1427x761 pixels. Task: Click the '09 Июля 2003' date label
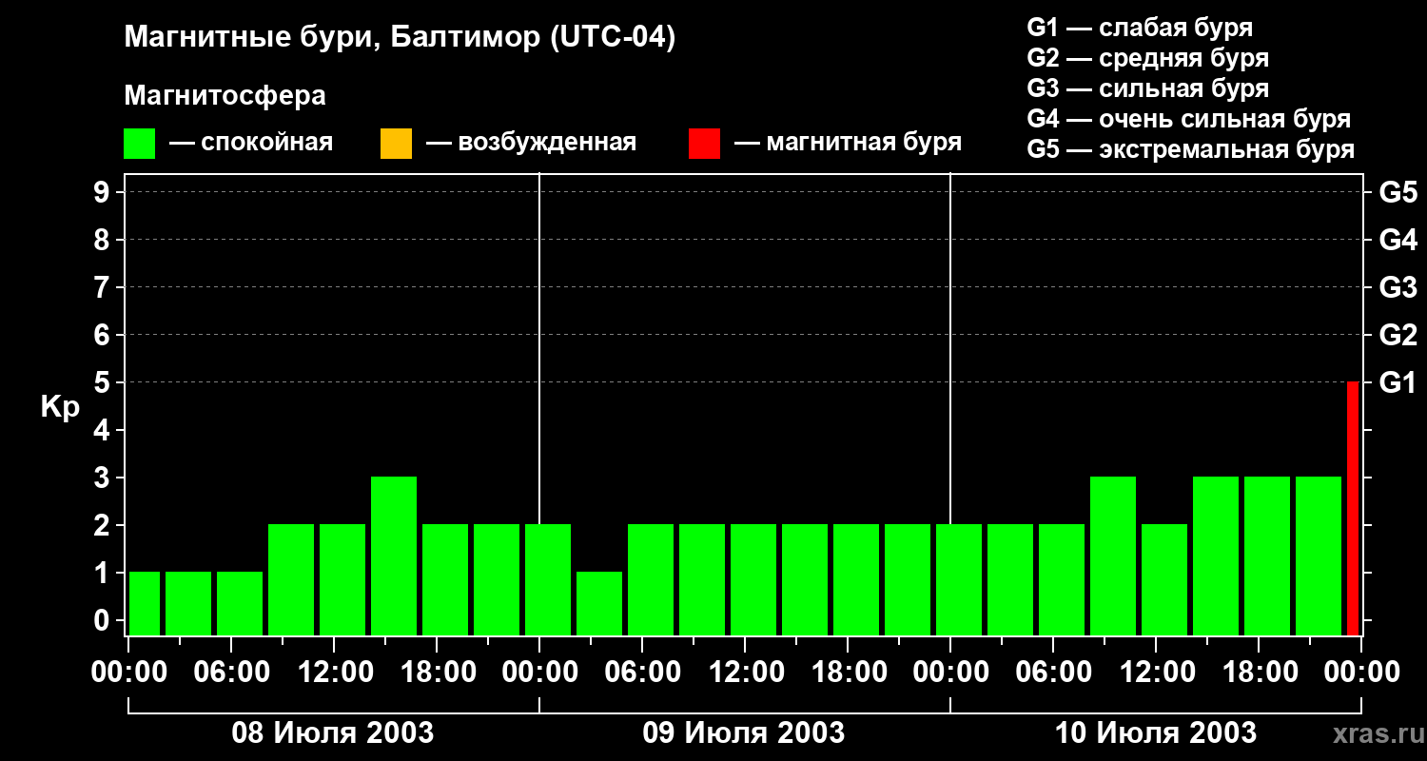tap(744, 733)
